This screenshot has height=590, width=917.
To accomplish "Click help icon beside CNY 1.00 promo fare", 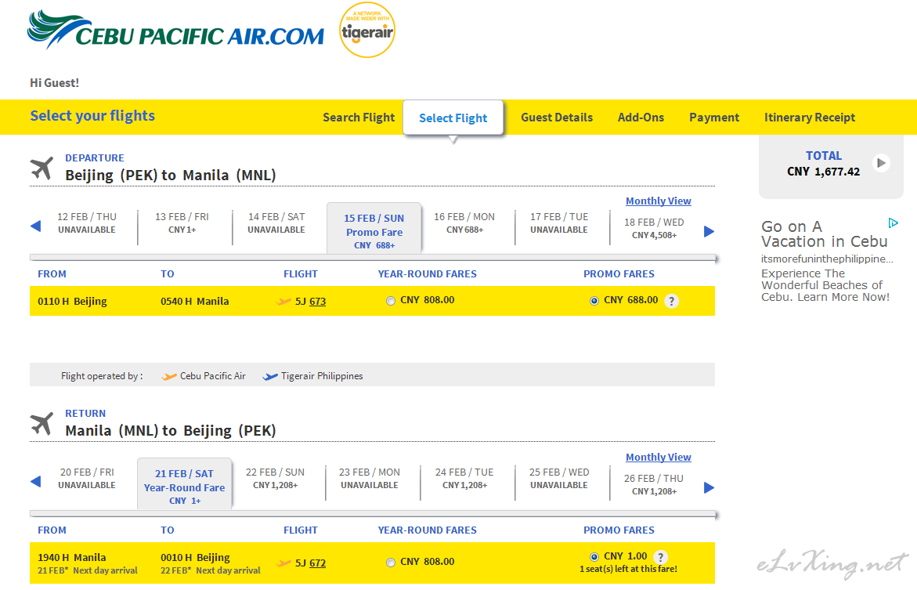I will tap(660, 557).
